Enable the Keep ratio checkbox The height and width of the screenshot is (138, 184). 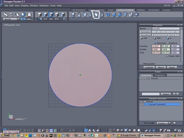pos(167,56)
